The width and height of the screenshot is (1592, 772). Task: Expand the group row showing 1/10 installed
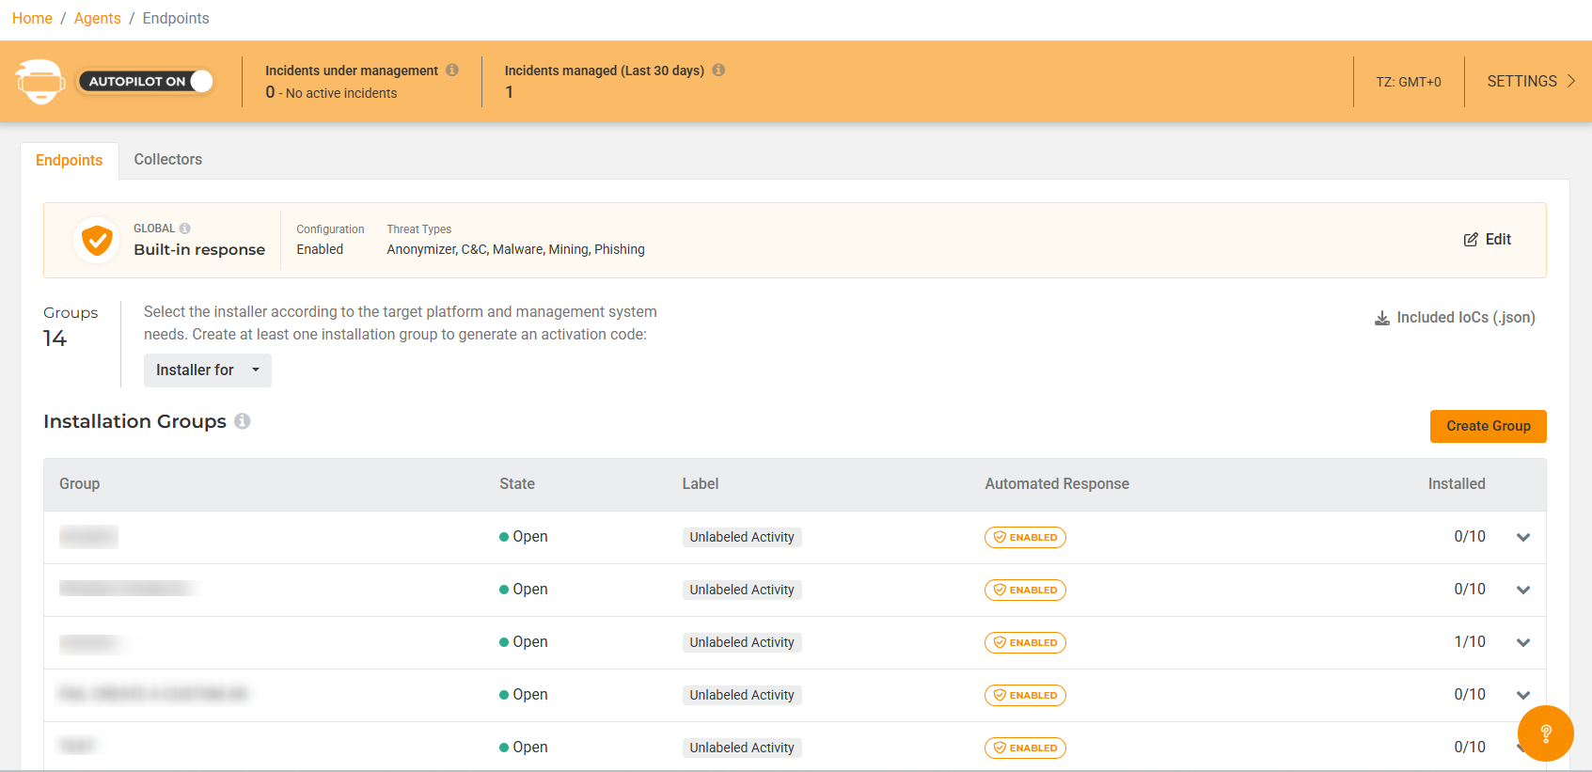pos(1523,643)
